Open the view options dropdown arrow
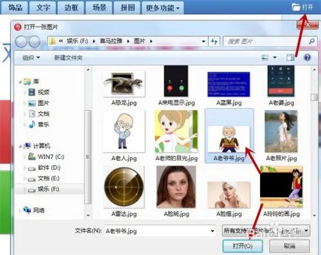 click(x=275, y=58)
